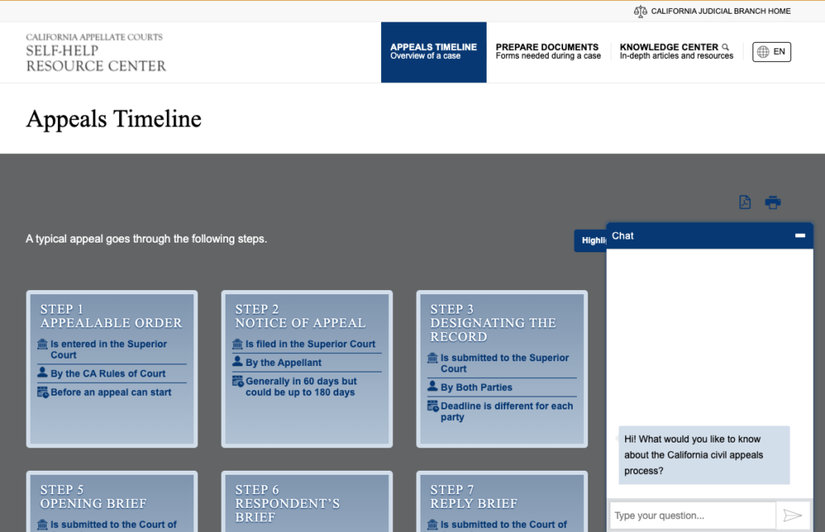The width and height of the screenshot is (825, 532).
Task: Download the page using the PDF icon
Action: pos(744,202)
